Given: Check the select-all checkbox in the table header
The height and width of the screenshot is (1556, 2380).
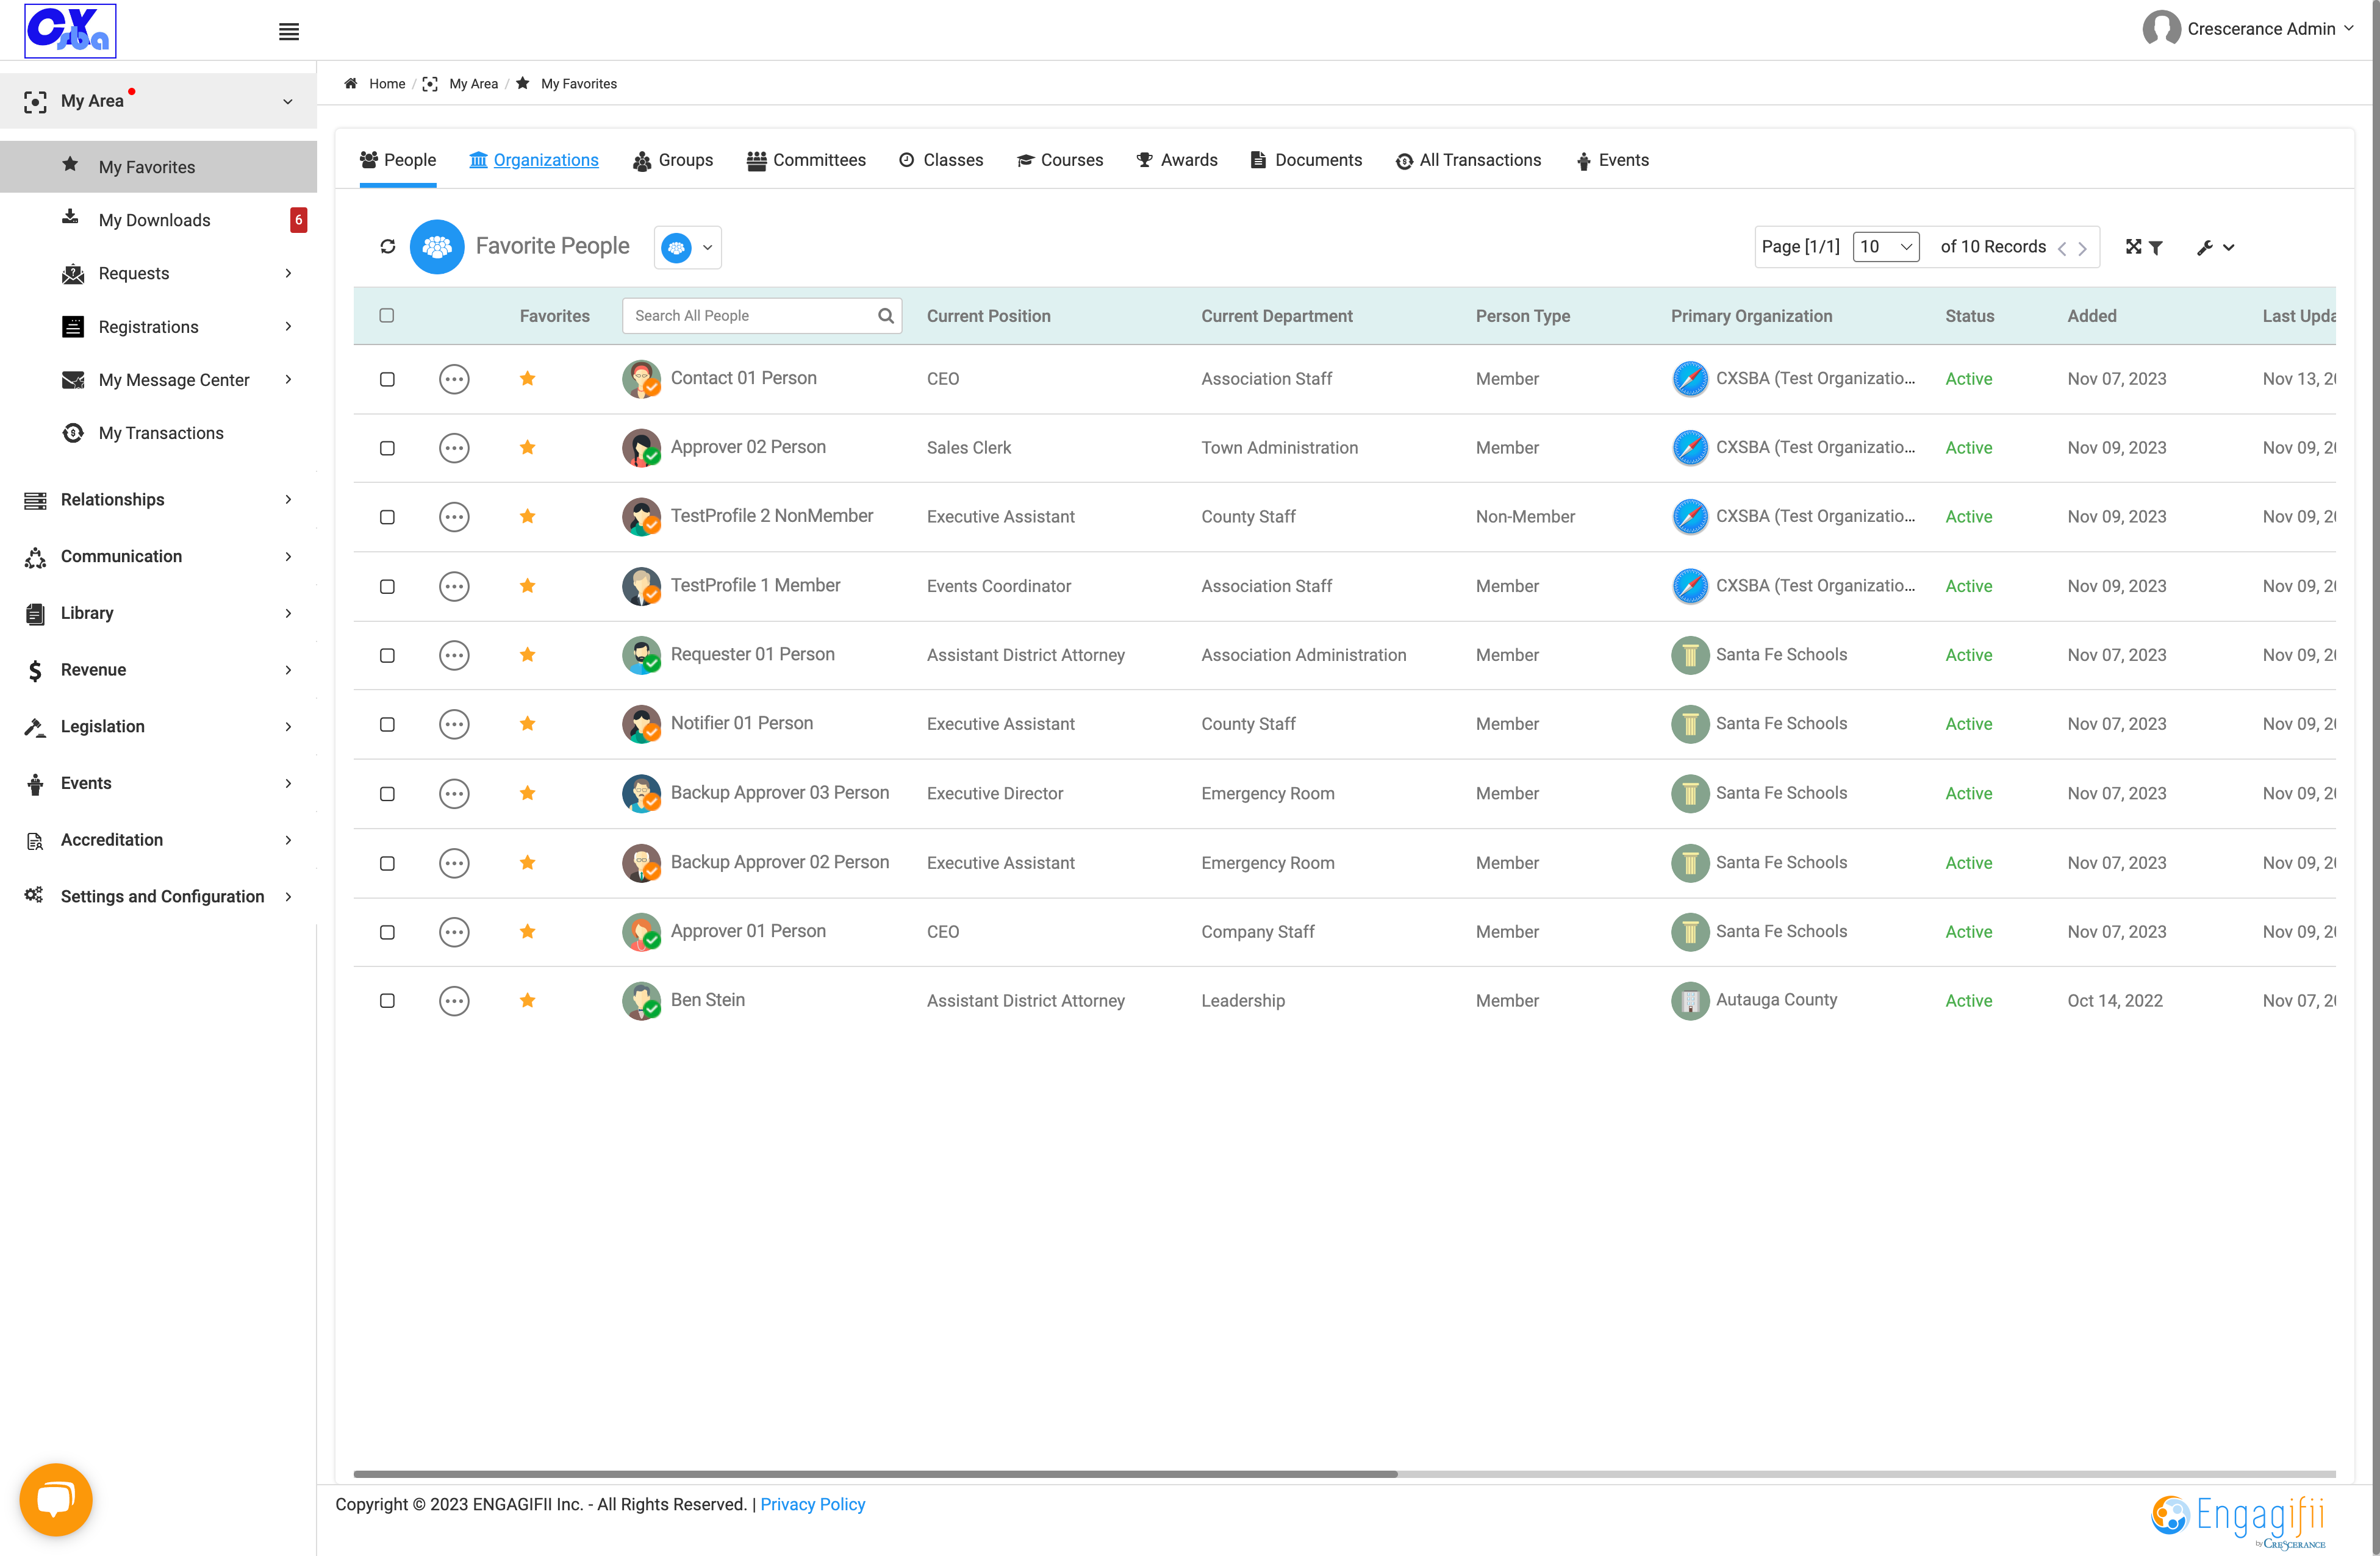Looking at the screenshot, I should click(387, 315).
